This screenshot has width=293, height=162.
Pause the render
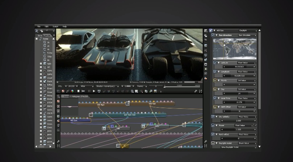[x=89, y=91]
